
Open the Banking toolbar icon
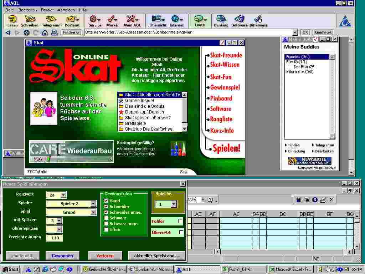(x=221, y=21)
